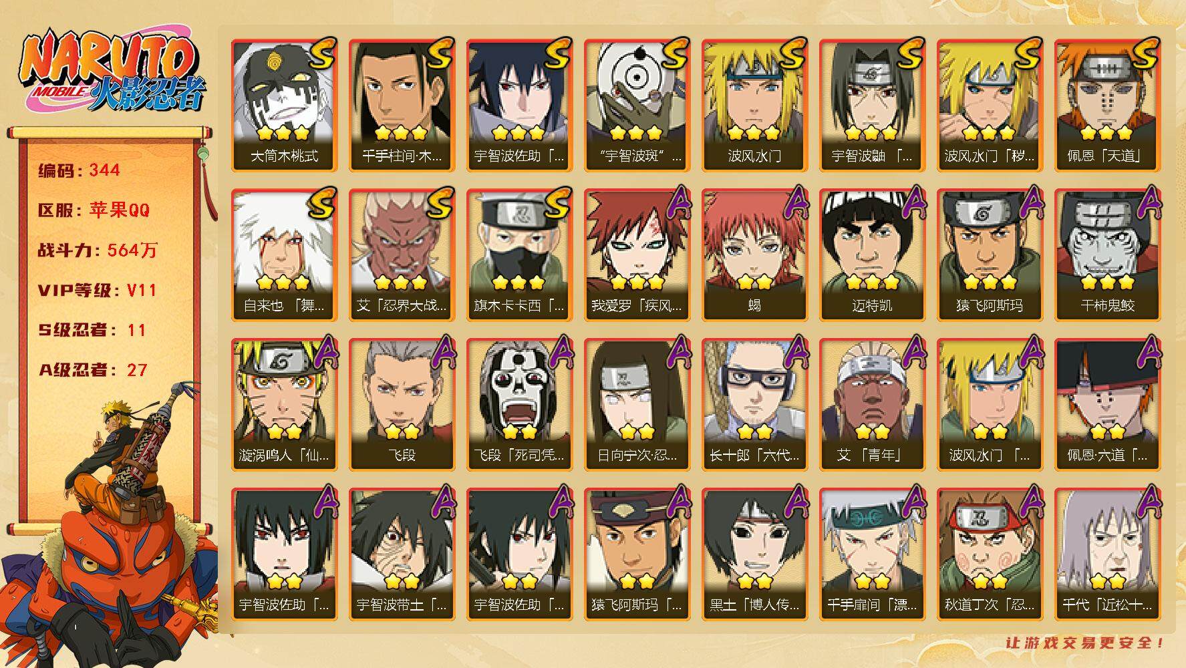Select the 千手柱间 S-rank ninja card
This screenshot has width=1186, height=668.
tap(402, 105)
